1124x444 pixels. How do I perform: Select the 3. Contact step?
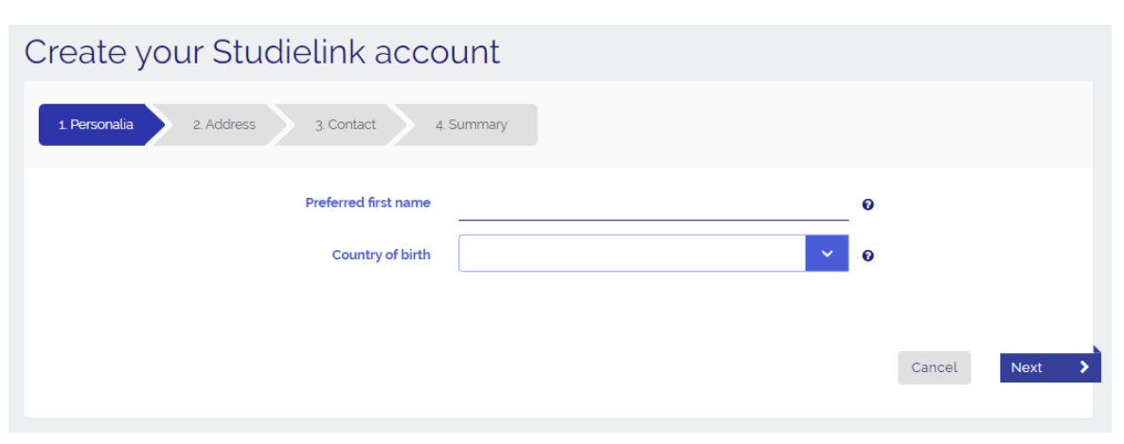[346, 124]
